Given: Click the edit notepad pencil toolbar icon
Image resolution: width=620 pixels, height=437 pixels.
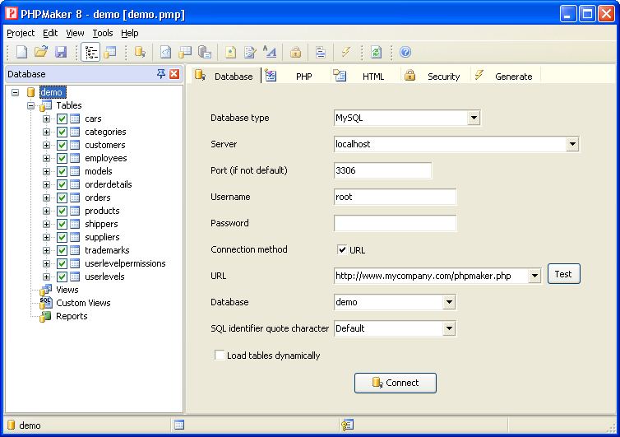Looking at the screenshot, I should (x=250, y=52).
